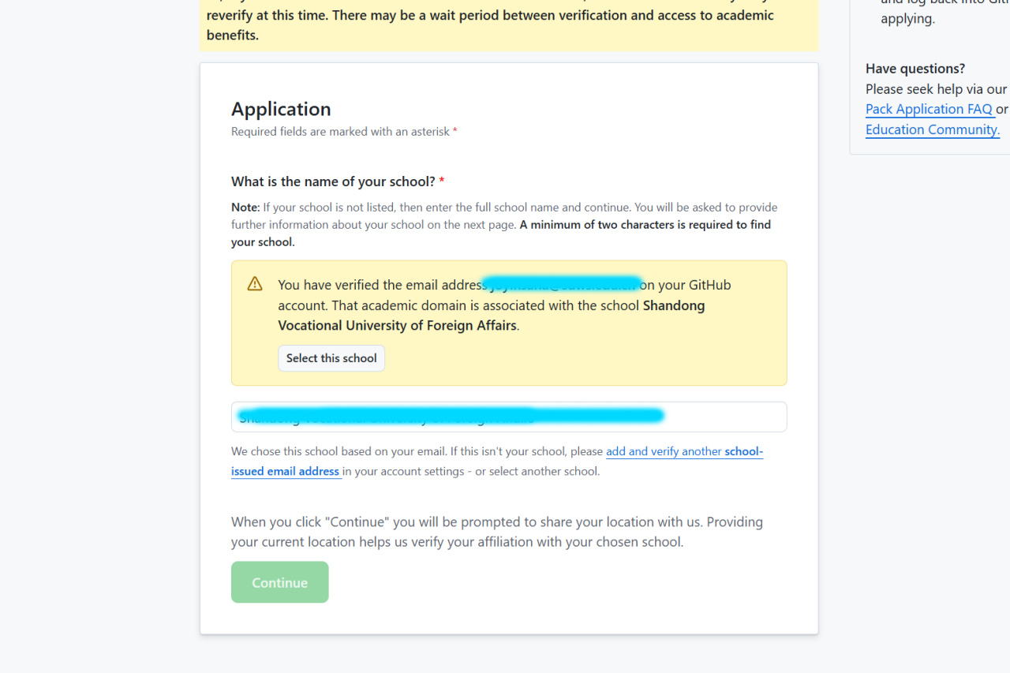Click the warning triangle icon in the notice
Image resolution: width=1010 pixels, height=673 pixels.
pyautogui.click(x=255, y=284)
